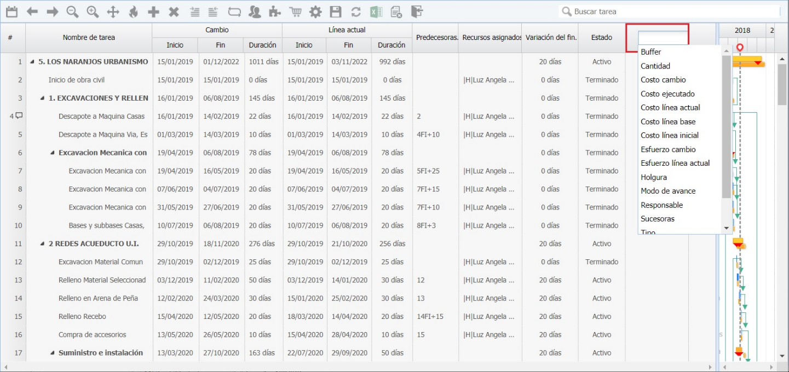Click Estado column header
The height and width of the screenshot is (372, 789).
tap(602, 38)
